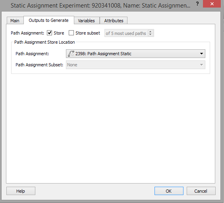
Task: Open the Attributes tab
Action: point(114,21)
